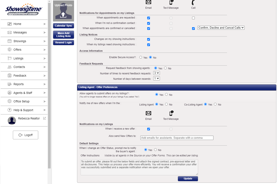Click the Text Message phone icon in Offer Preferences
Screen dimensions: 277x184
(x=171, y=113)
